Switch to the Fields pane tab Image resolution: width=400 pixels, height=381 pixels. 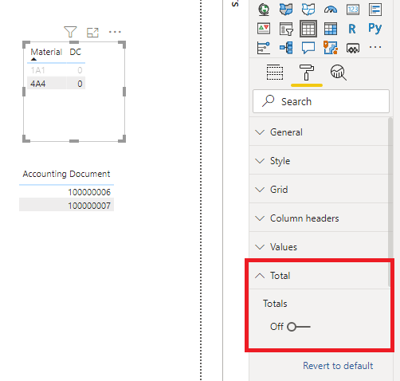click(275, 72)
